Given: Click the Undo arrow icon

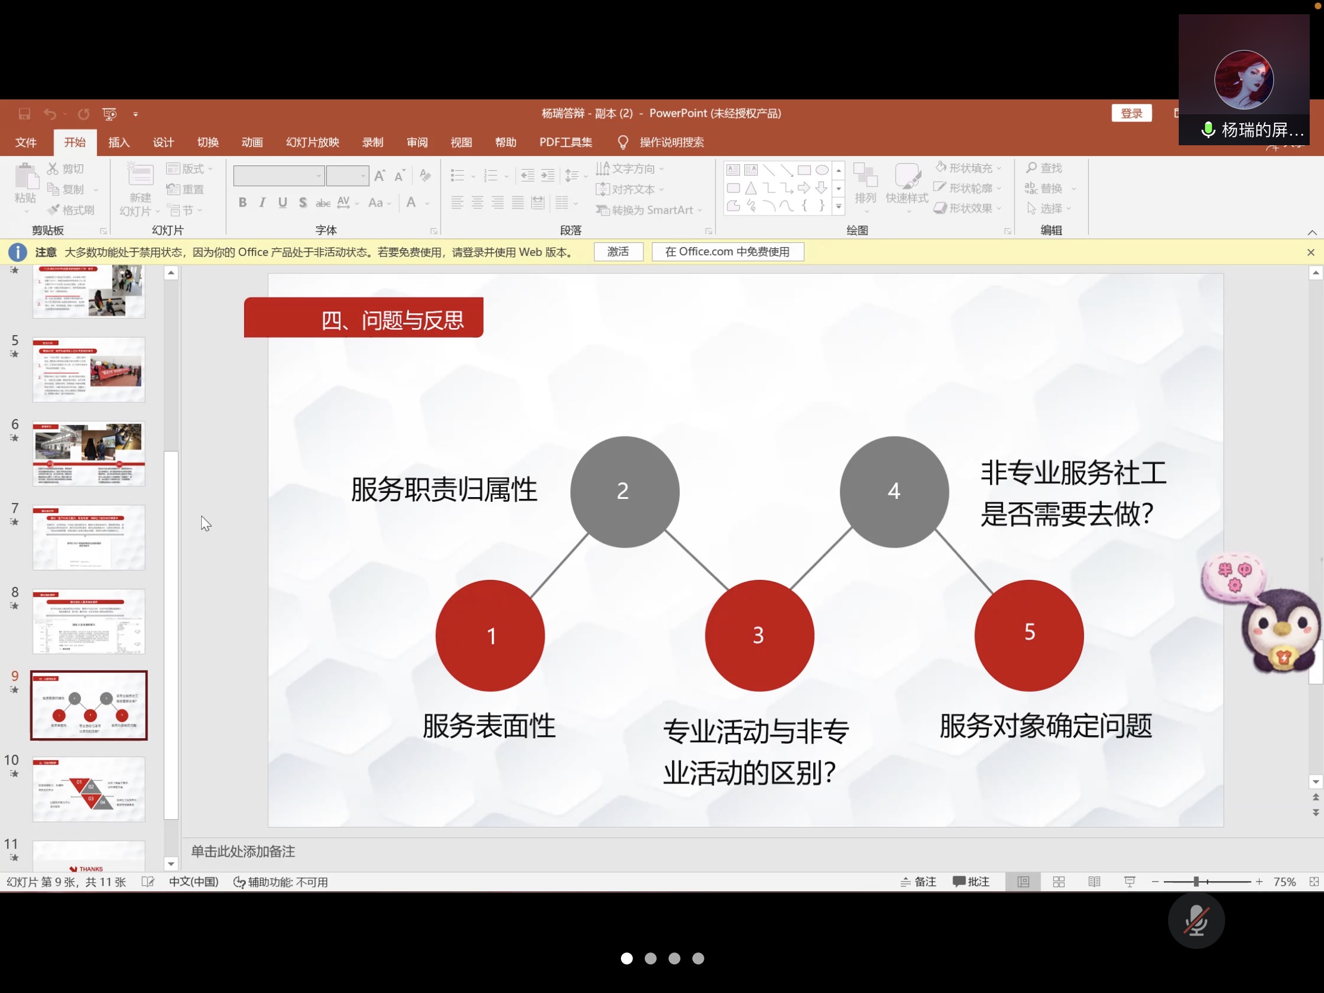Looking at the screenshot, I should click(50, 114).
